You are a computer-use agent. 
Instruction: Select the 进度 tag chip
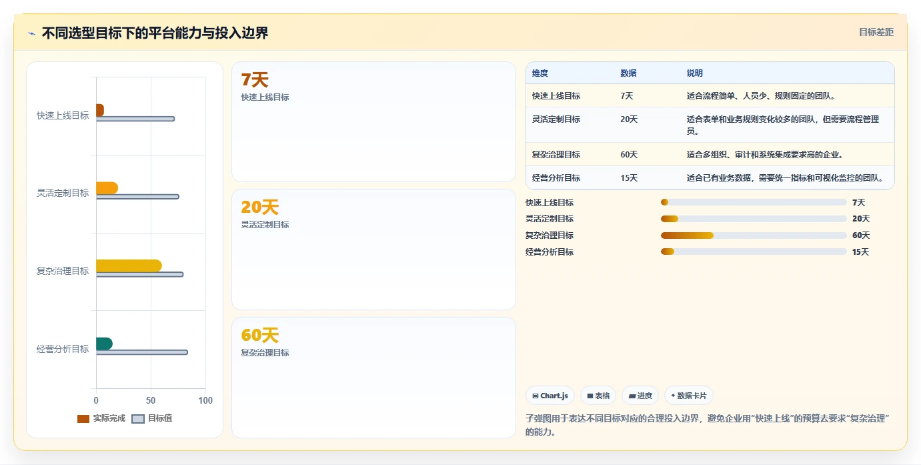pyautogui.click(x=640, y=396)
